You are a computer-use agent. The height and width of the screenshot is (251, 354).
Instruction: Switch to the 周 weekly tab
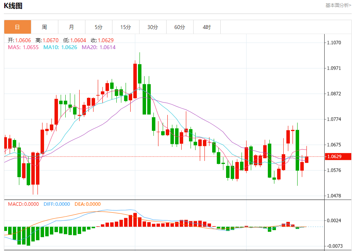coord(45,27)
